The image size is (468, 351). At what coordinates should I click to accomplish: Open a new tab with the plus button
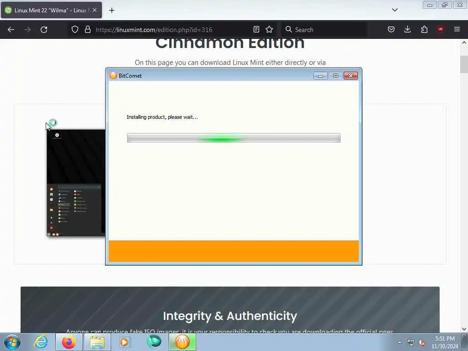[x=112, y=11]
